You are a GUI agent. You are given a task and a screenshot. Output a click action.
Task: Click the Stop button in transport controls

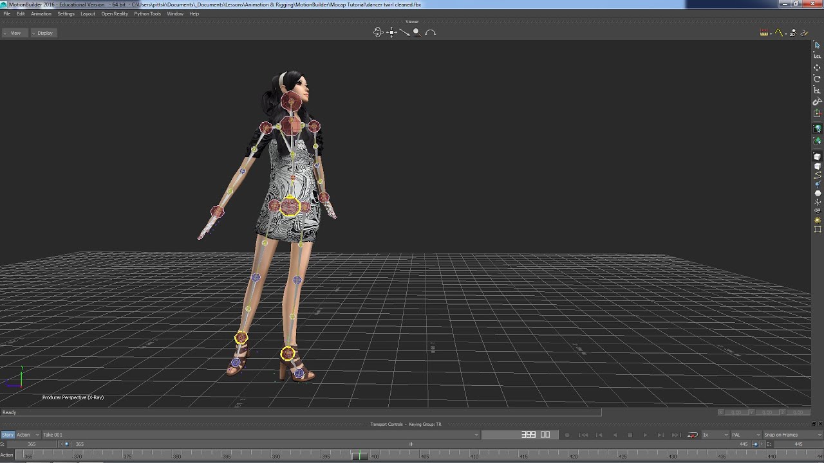(x=630, y=435)
